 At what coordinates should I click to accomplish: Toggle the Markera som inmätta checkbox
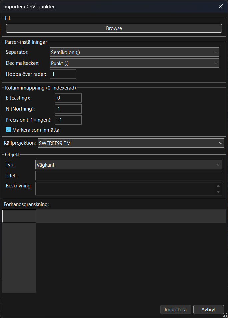coord(8,130)
